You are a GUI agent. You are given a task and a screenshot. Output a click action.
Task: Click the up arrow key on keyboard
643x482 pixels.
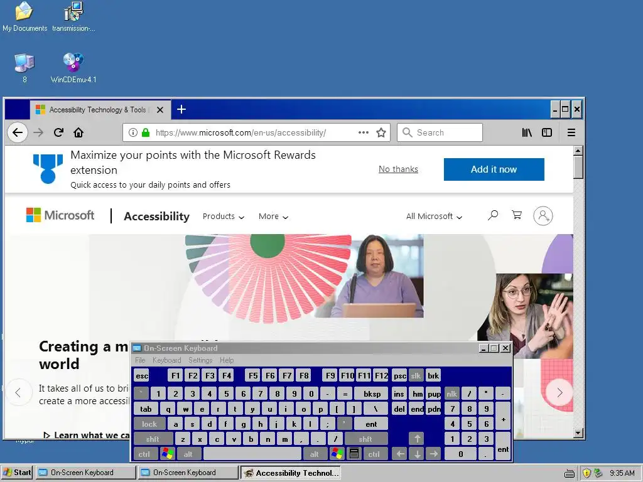point(417,439)
